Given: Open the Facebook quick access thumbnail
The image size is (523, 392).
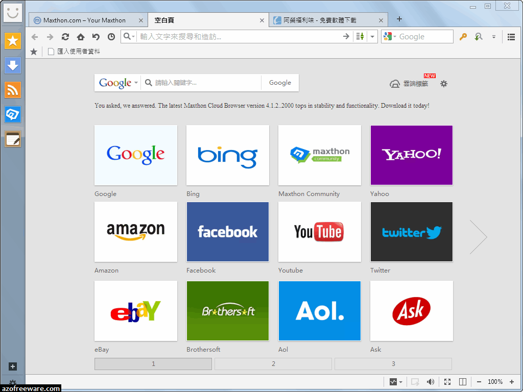Looking at the screenshot, I should click(227, 232).
